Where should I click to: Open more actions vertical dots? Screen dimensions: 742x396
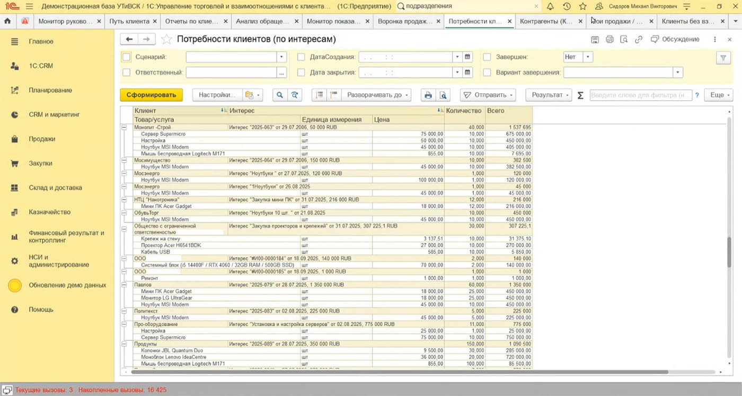pos(715,39)
